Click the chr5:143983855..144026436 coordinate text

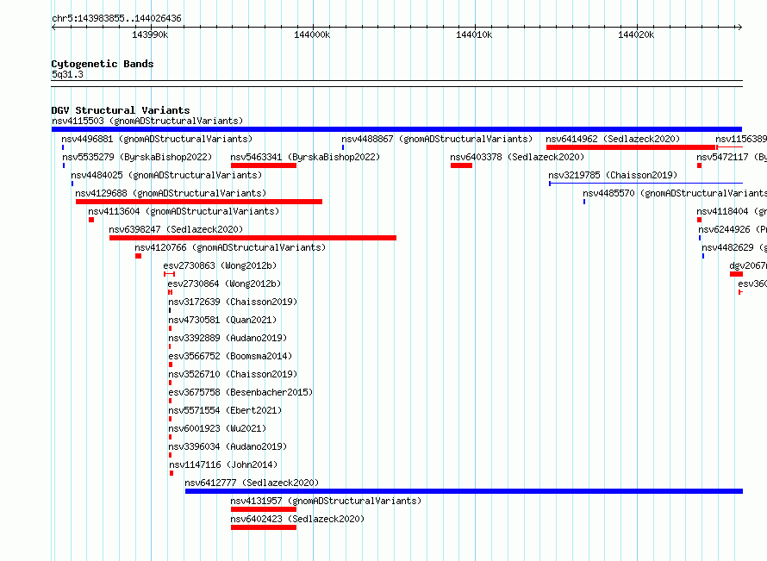click(116, 19)
